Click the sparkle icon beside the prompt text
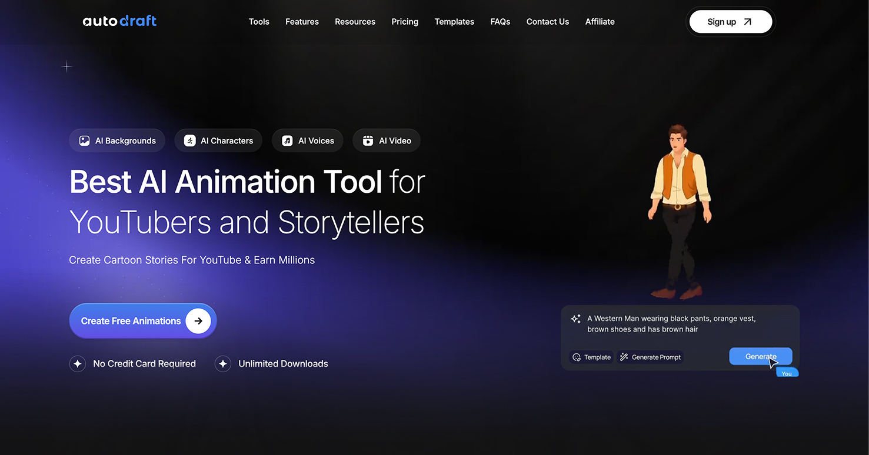Viewport: 869px width, 455px height. tap(576, 319)
